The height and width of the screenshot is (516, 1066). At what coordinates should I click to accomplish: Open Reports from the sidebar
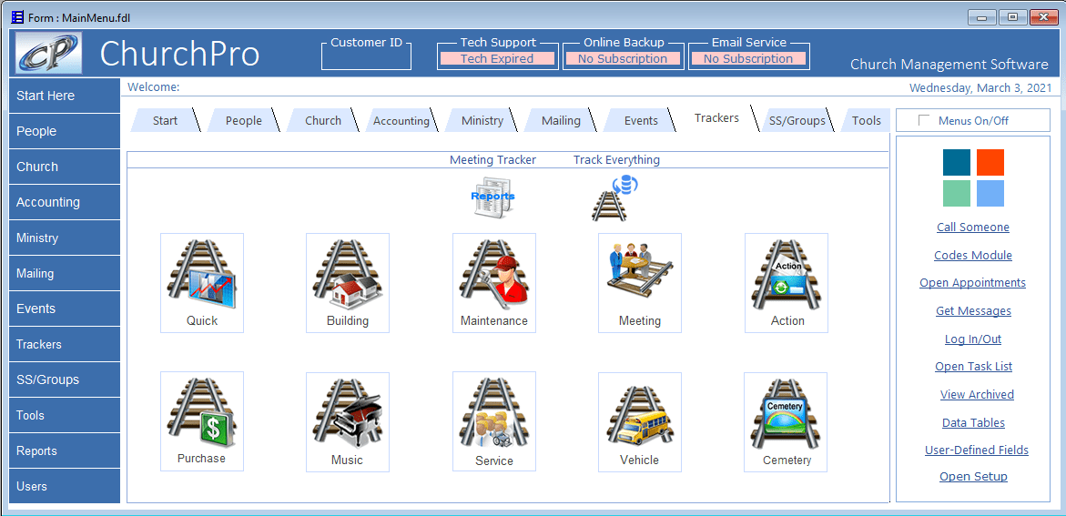(65, 450)
